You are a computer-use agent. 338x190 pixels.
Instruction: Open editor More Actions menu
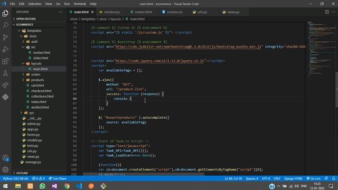(x=333, y=12)
